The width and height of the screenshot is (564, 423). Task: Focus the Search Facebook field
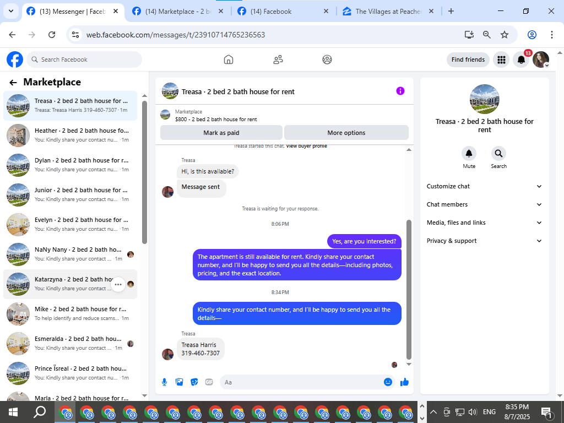coord(84,59)
